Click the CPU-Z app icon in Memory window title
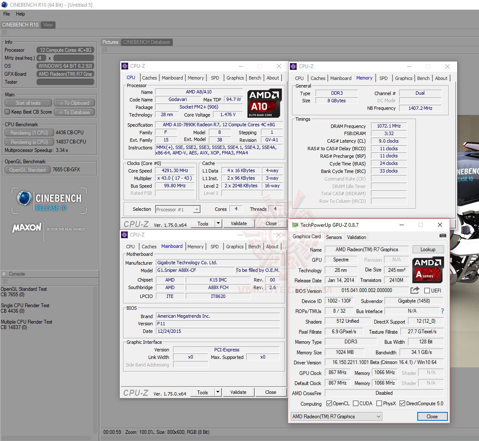This screenshot has height=441, width=479. (293, 66)
